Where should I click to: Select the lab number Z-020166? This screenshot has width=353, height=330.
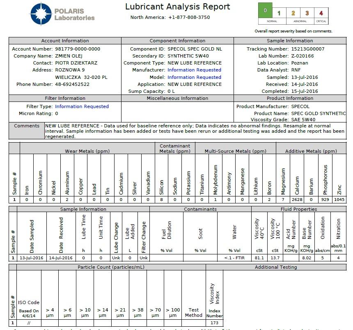303,56
